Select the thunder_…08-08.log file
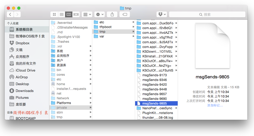This screenshot has width=254, height=136. (x=156, y=117)
